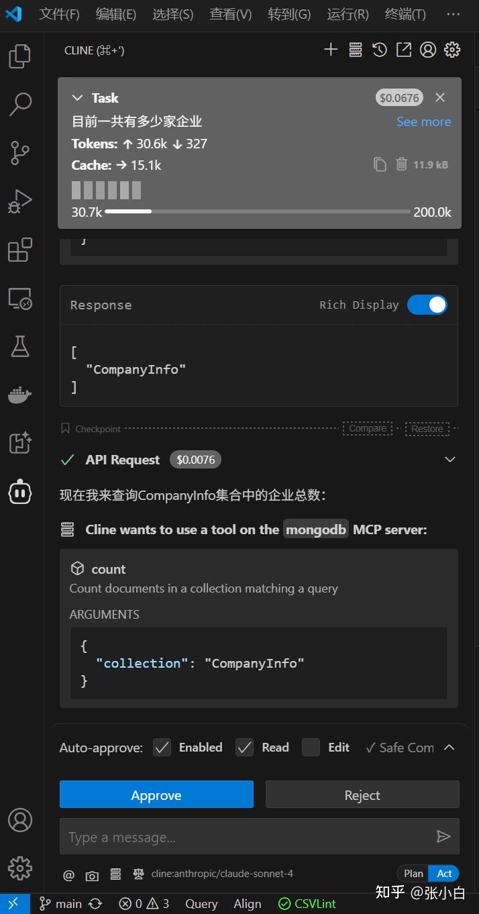Click the See more link
This screenshot has width=479, height=914.
[x=423, y=121]
